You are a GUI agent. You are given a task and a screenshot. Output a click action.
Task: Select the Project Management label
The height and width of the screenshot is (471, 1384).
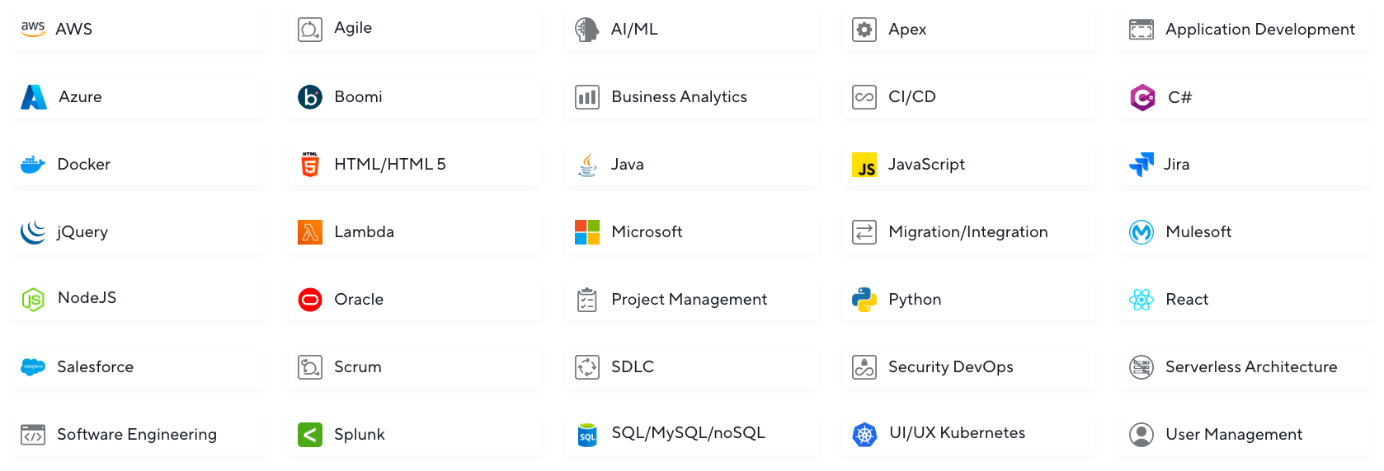pyautogui.click(x=690, y=300)
